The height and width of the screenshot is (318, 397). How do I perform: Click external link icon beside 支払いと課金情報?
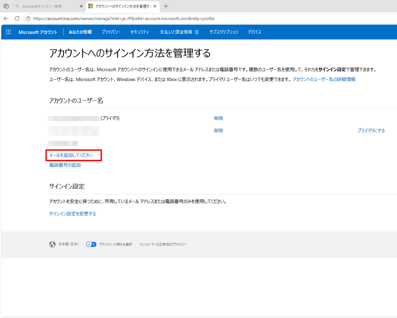[197, 32]
